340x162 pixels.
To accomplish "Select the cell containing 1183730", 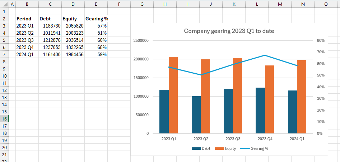I will point(50,26).
